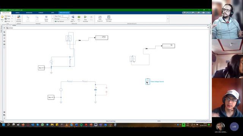
Task: Click the electrical ground below the upper circuit
Action: coord(51,73)
